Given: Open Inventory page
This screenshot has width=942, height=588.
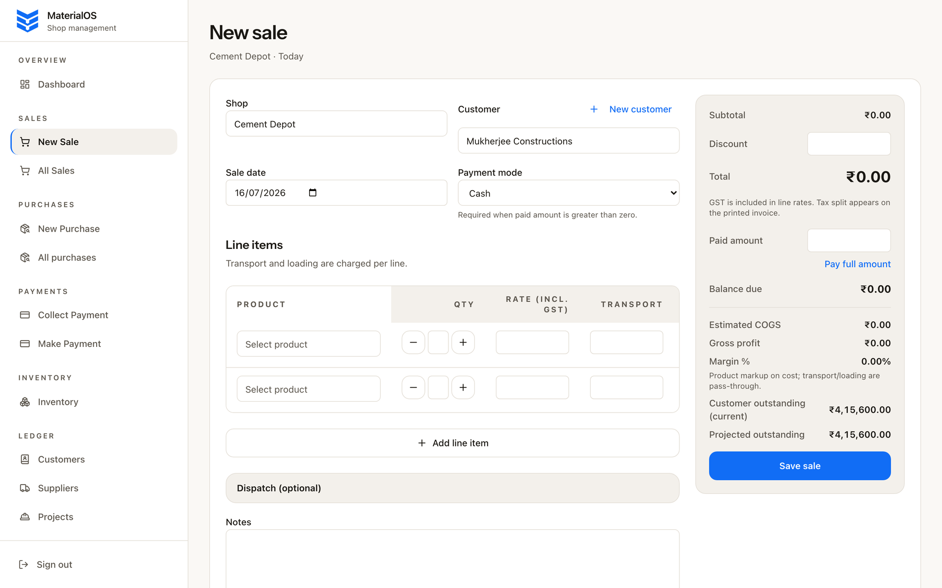Looking at the screenshot, I should [94, 402].
